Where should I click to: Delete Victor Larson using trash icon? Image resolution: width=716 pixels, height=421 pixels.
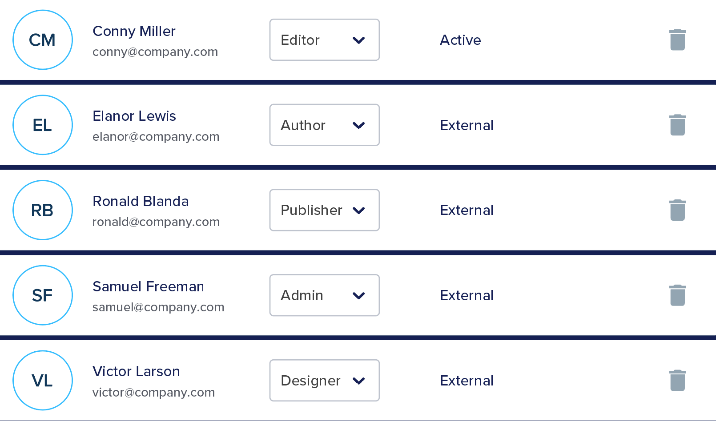(x=677, y=381)
